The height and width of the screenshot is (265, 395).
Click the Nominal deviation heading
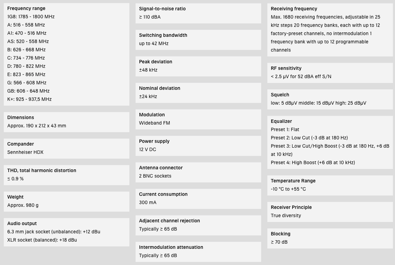(159, 88)
